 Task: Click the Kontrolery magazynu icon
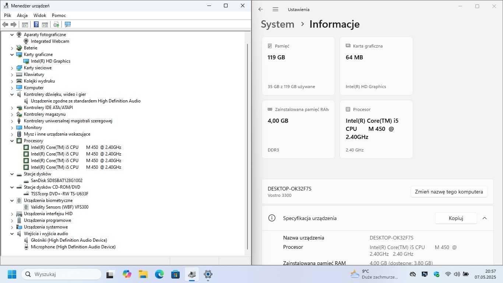pyautogui.click(x=19, y=114)
